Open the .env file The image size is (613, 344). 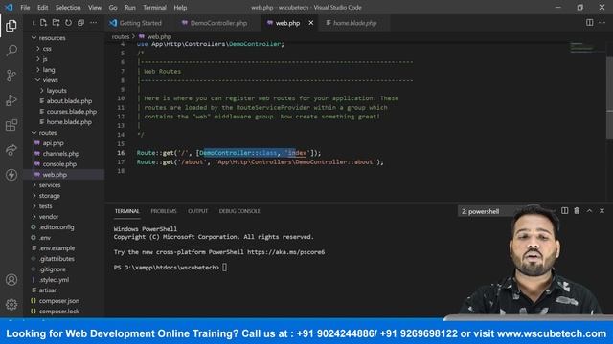click(45, 238)
